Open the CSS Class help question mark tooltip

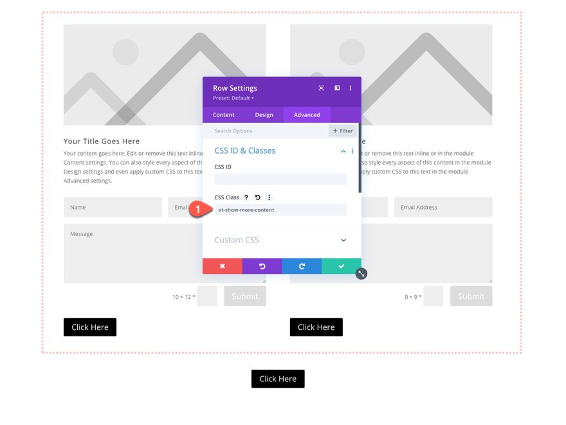click(x=246, y=197)
